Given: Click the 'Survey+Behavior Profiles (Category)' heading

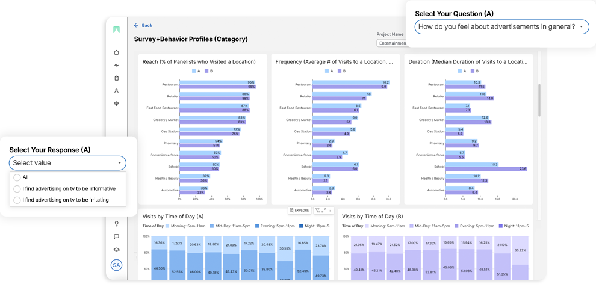Looking at the screenshot, I should (191, 39).
